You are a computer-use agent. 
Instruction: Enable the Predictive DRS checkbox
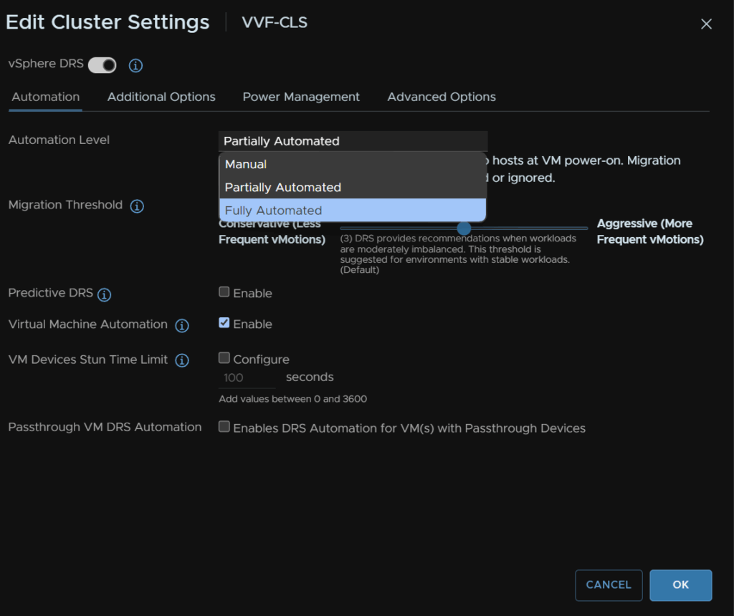(x=224, y=292)
